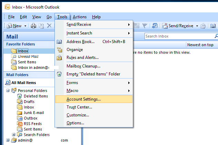Choose Account Settings from Tools menu
The width and height of the screenshot is (218, 145).
tap(94, 99)
